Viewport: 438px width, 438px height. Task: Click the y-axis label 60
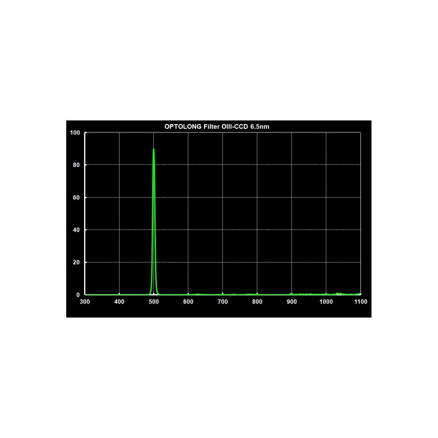(x=76, y=197)
